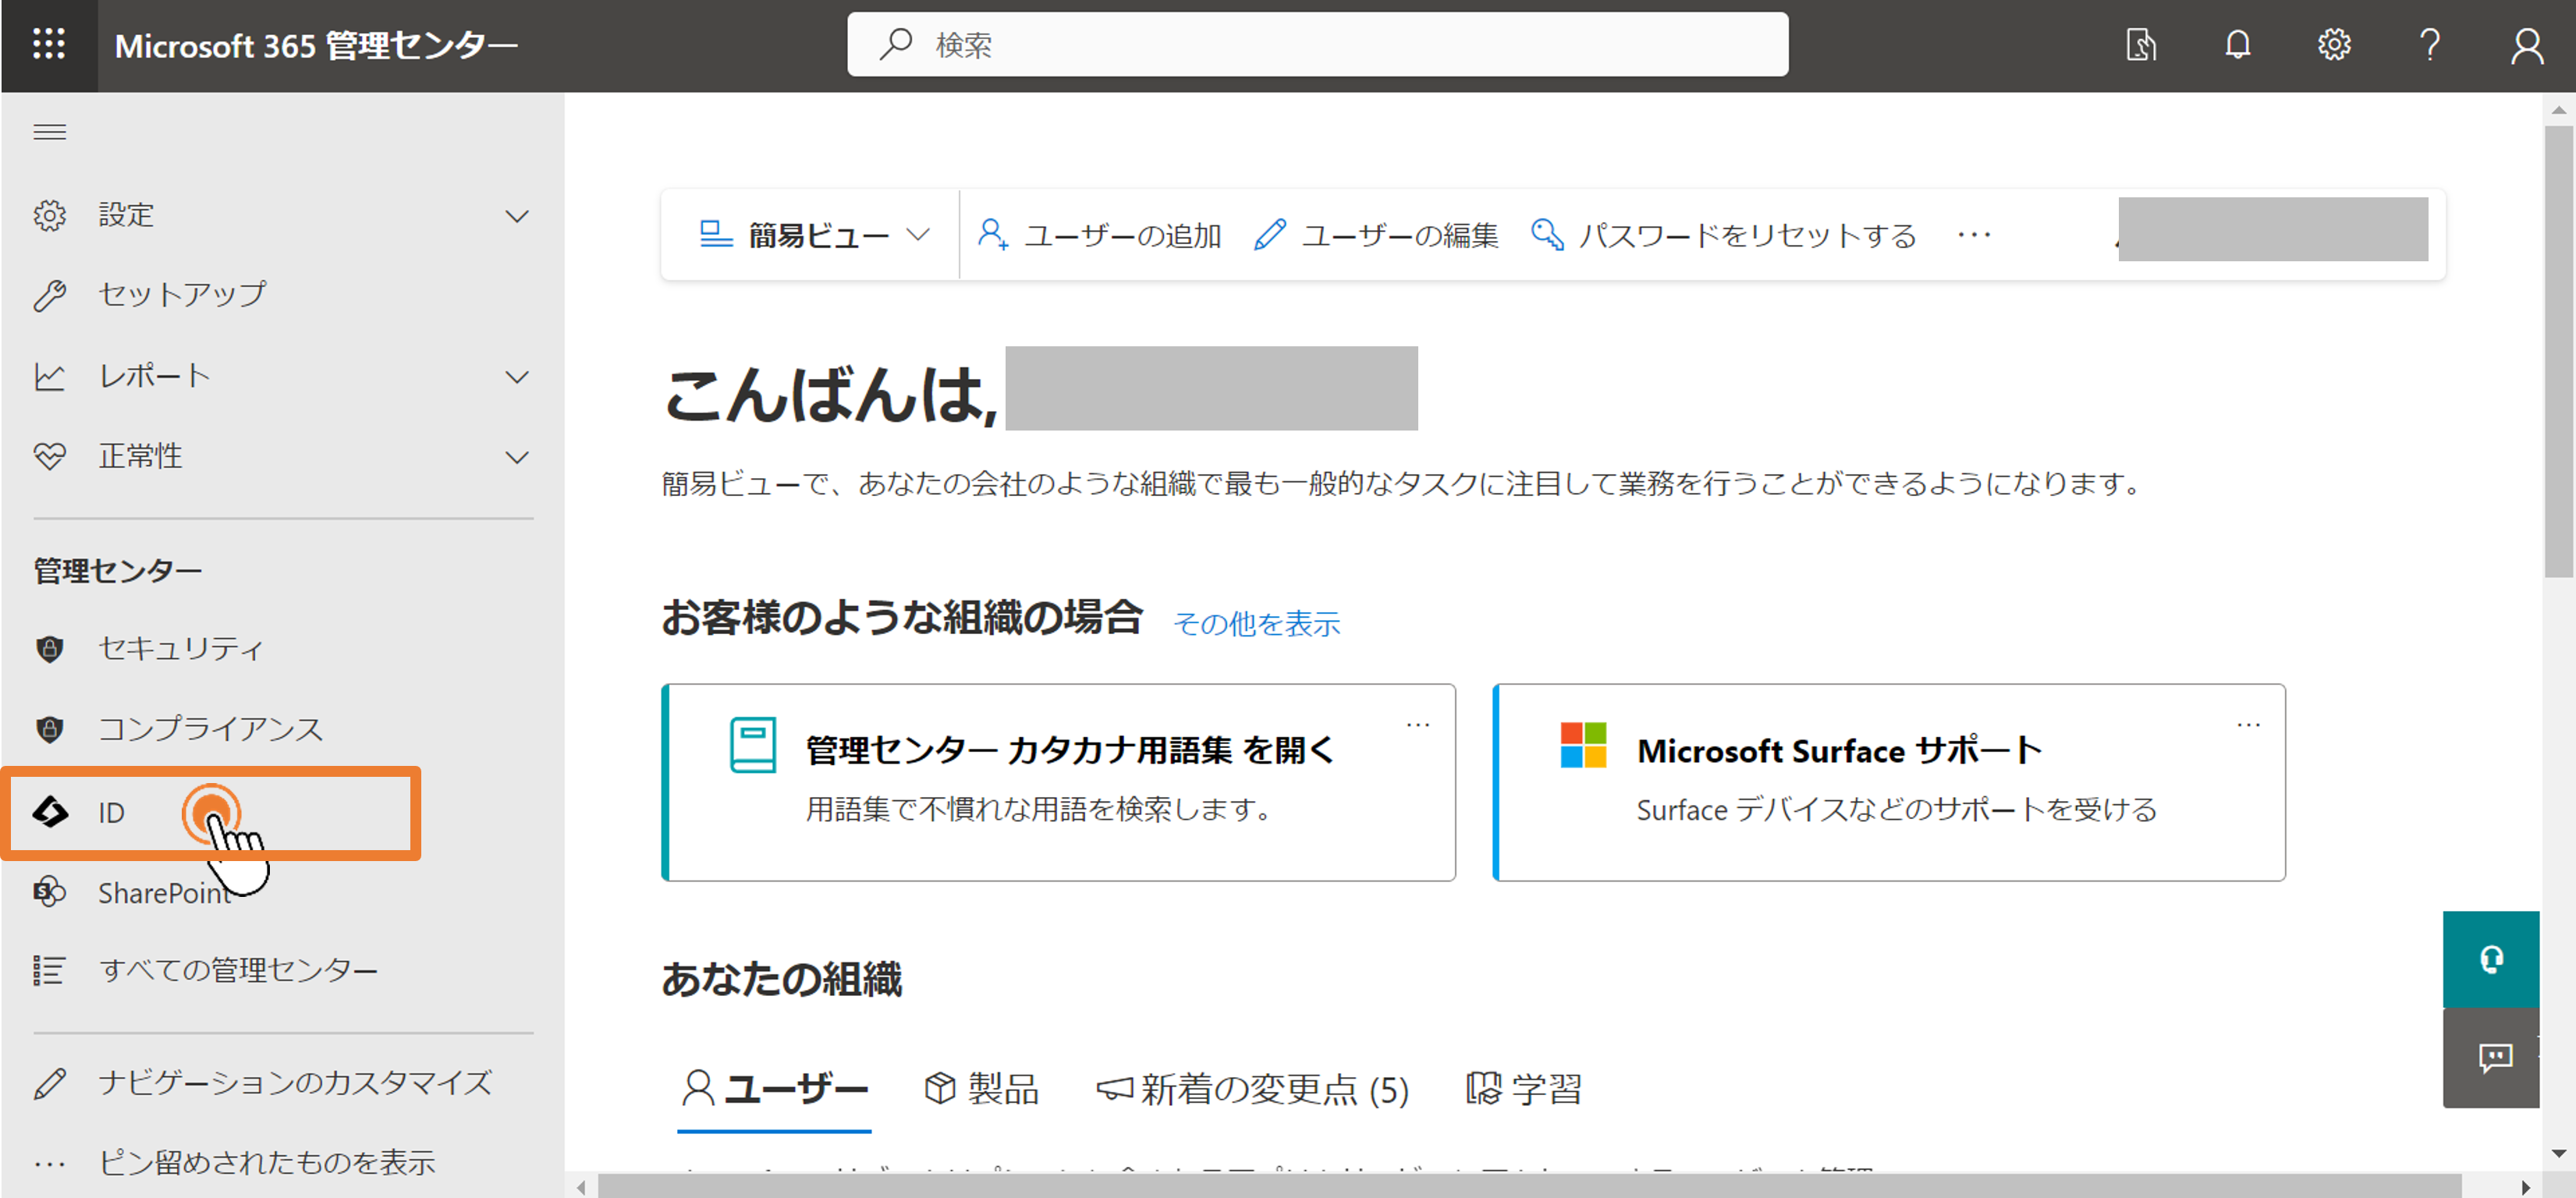The height and width of the screenshot is (1198, 2576).
Task: Click the scroll right arrow at bottom
Action: [2525, 1186]
